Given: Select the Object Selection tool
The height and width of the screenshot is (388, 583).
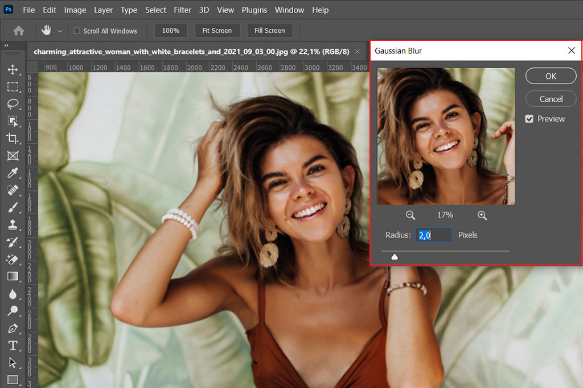Looking at the screenshot, I should 13,122.
